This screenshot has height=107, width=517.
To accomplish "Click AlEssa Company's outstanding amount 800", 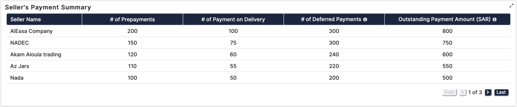I will click(x=447, y=31).
